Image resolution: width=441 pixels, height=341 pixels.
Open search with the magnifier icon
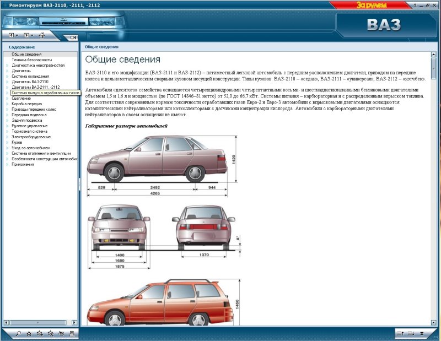[x=18, y=334]
